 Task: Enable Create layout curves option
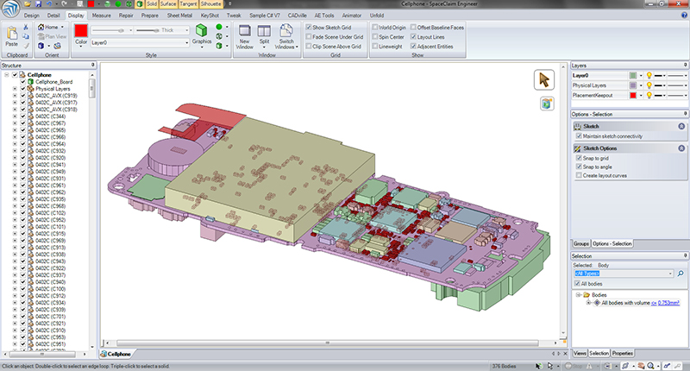pyautogui.click(x=578, y=175)
